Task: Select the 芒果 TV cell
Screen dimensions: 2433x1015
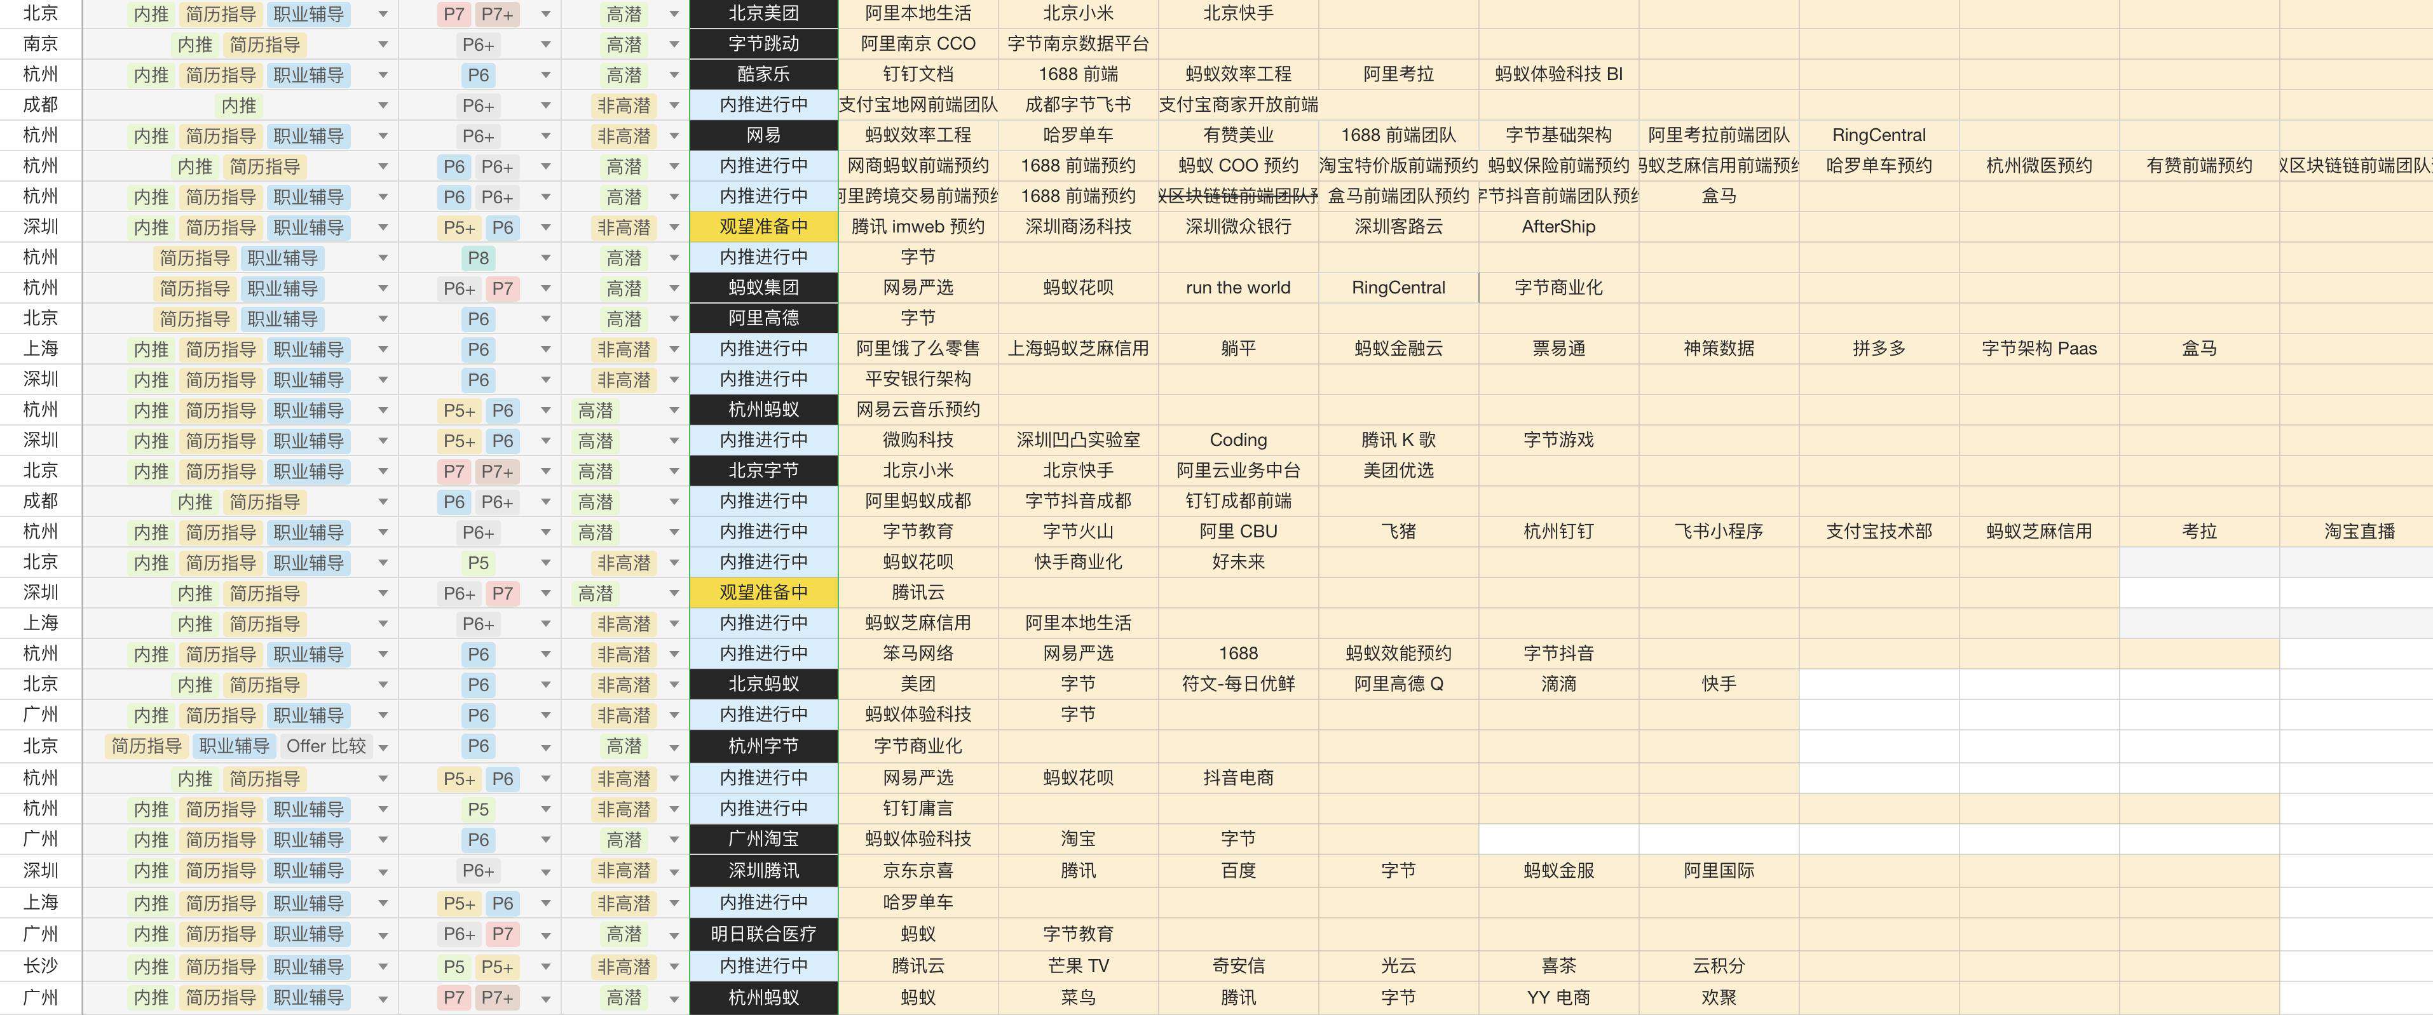Action: coord(1078,966)
